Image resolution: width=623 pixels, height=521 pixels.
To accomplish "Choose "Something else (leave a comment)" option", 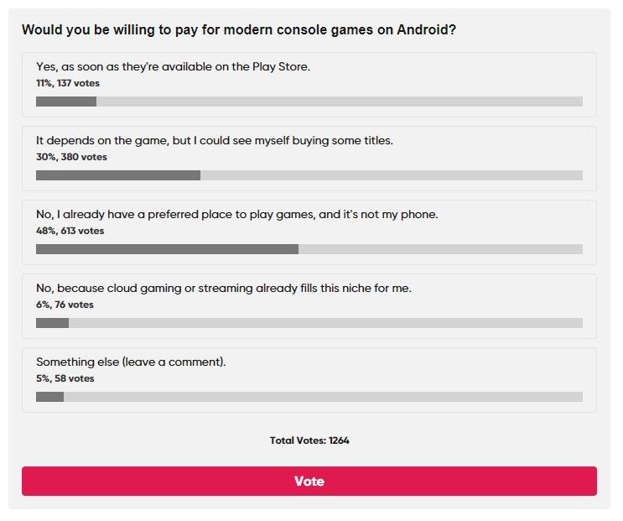I will pyautogui.click(x=131, y=362).
